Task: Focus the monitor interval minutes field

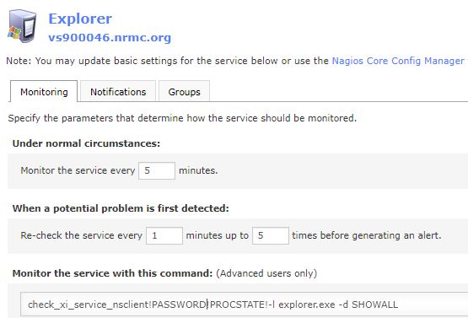Action: [x=157, y=170]
